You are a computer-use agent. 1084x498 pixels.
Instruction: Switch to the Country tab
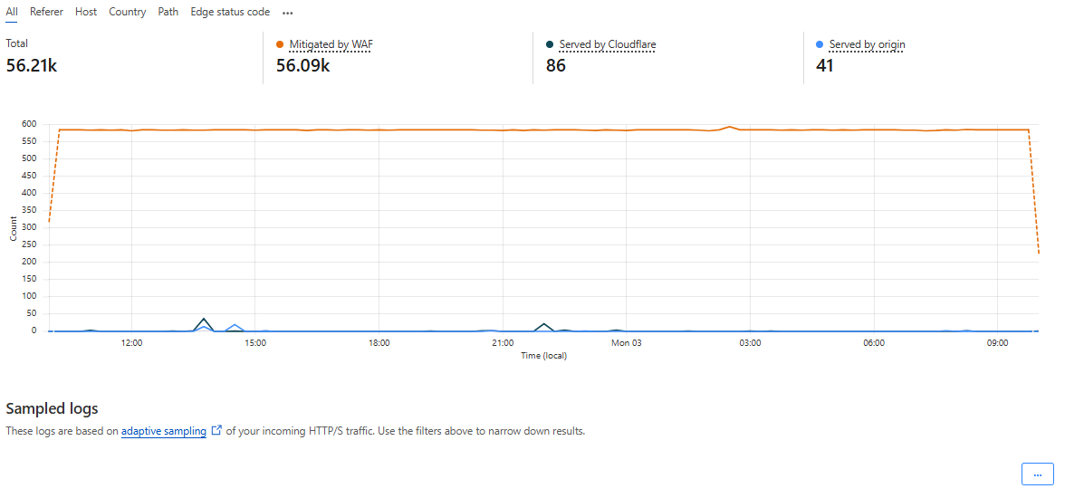click(x=127, y=13)
